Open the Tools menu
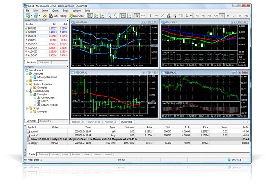The width and height of the screenshot is (272, 186). (66, 11)
